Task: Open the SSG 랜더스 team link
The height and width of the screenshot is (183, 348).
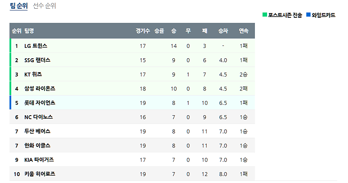Action: pos(37,60)
